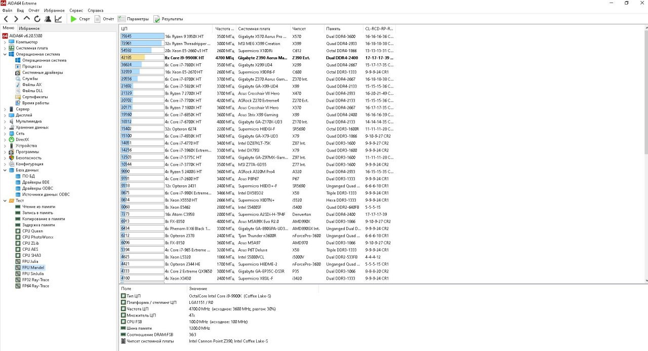Viewport: 648px width, 351px height.
Task: Open Источники данных ODBC item
Action: coord(43,194)
